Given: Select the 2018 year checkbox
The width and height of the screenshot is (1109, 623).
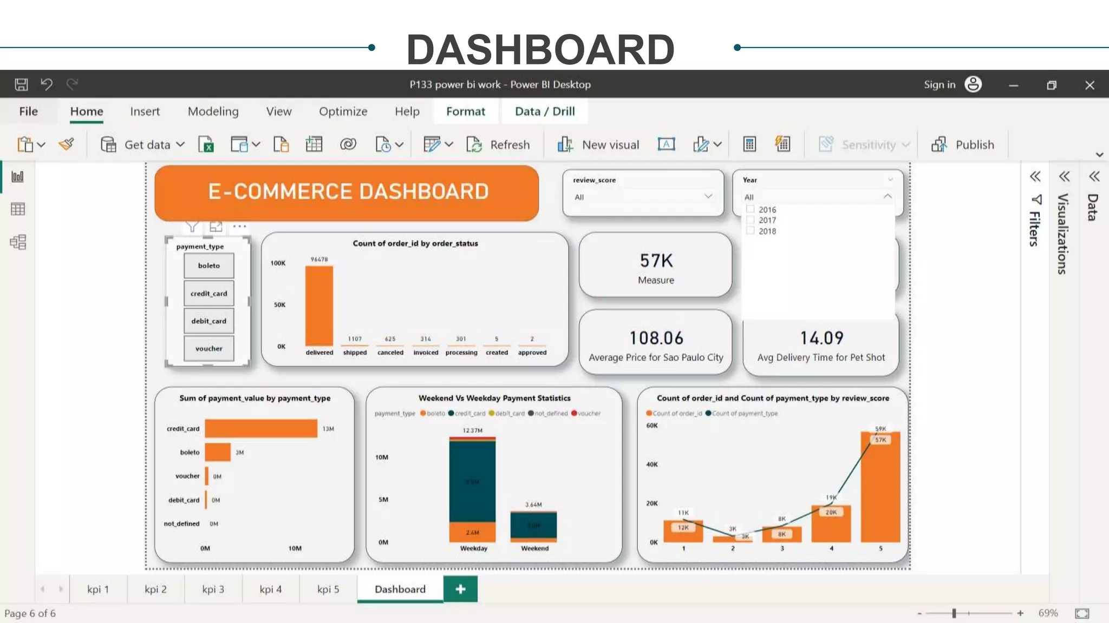Looking at the screenshot, I should pyautogui.click(x=751, y=231).
